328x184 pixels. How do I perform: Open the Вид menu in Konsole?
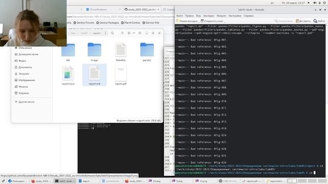(198, 16)
